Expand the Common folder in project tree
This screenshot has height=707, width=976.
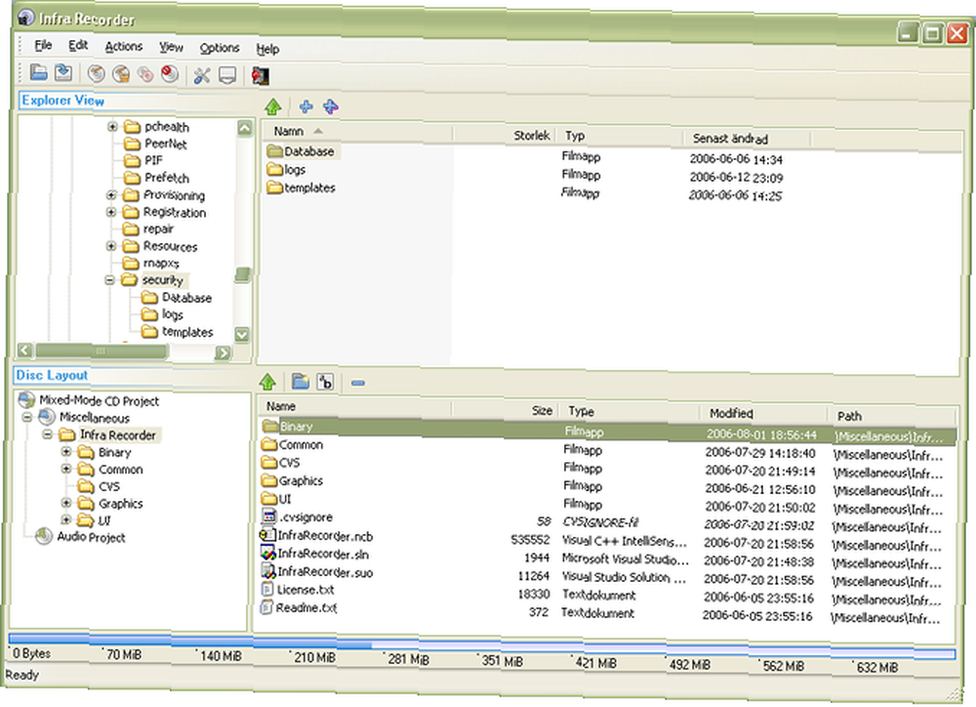click(x=66, y=469)
